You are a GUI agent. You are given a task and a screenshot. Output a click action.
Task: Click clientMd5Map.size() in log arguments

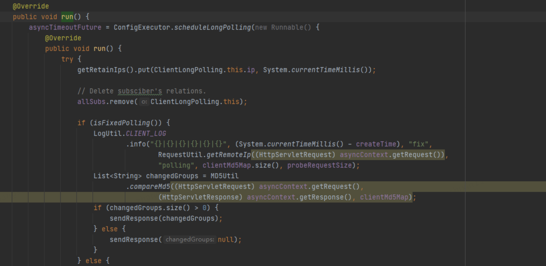tap(240, 166)
